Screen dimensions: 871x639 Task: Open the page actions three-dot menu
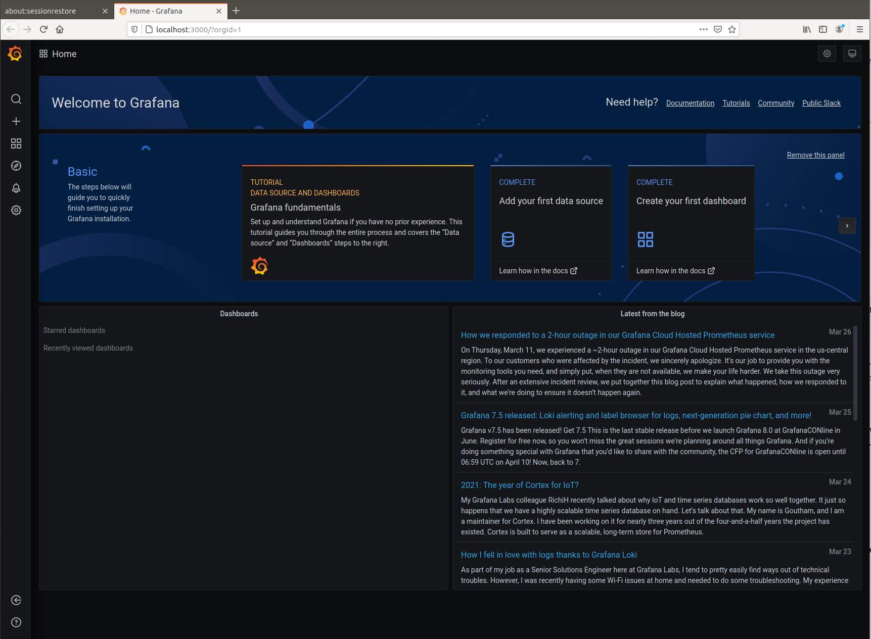click(x=704, y=29)
